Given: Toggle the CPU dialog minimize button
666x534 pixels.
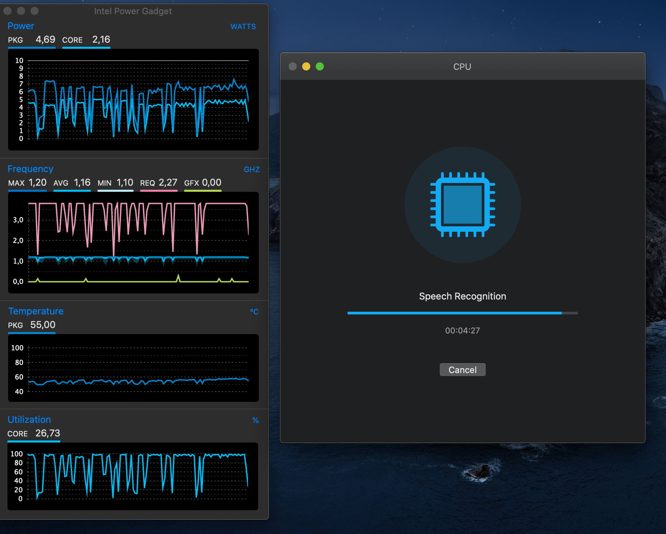Looking at the screenshot, I should [x=306, y=66].
